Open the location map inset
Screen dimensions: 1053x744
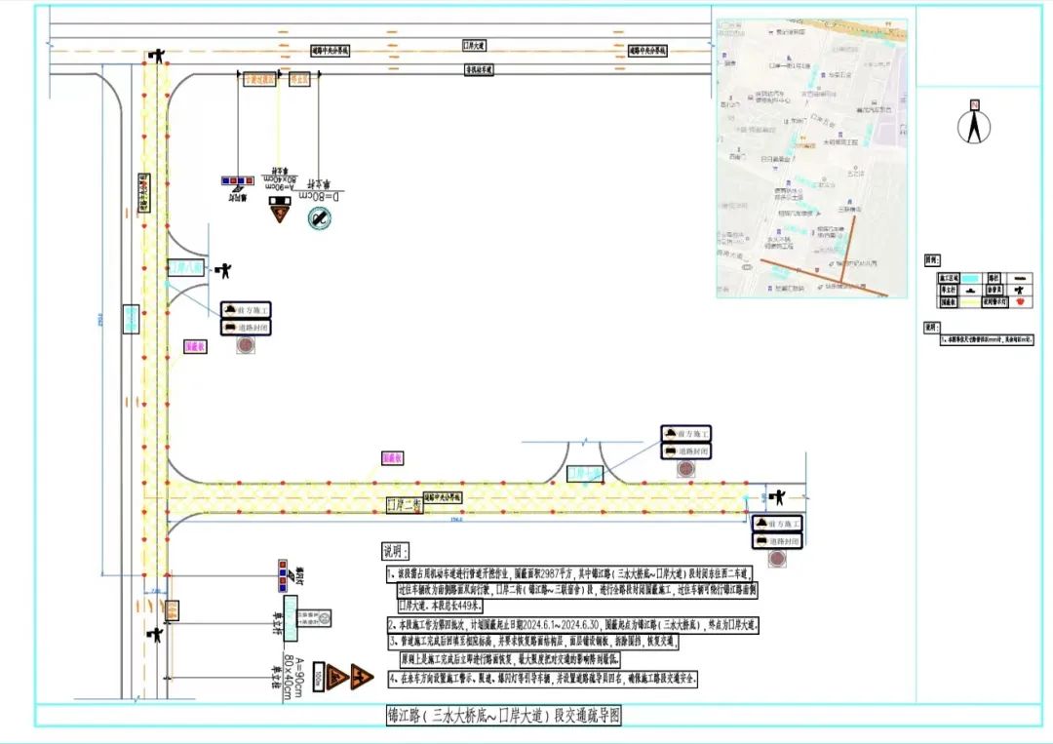tap(812, 158)
